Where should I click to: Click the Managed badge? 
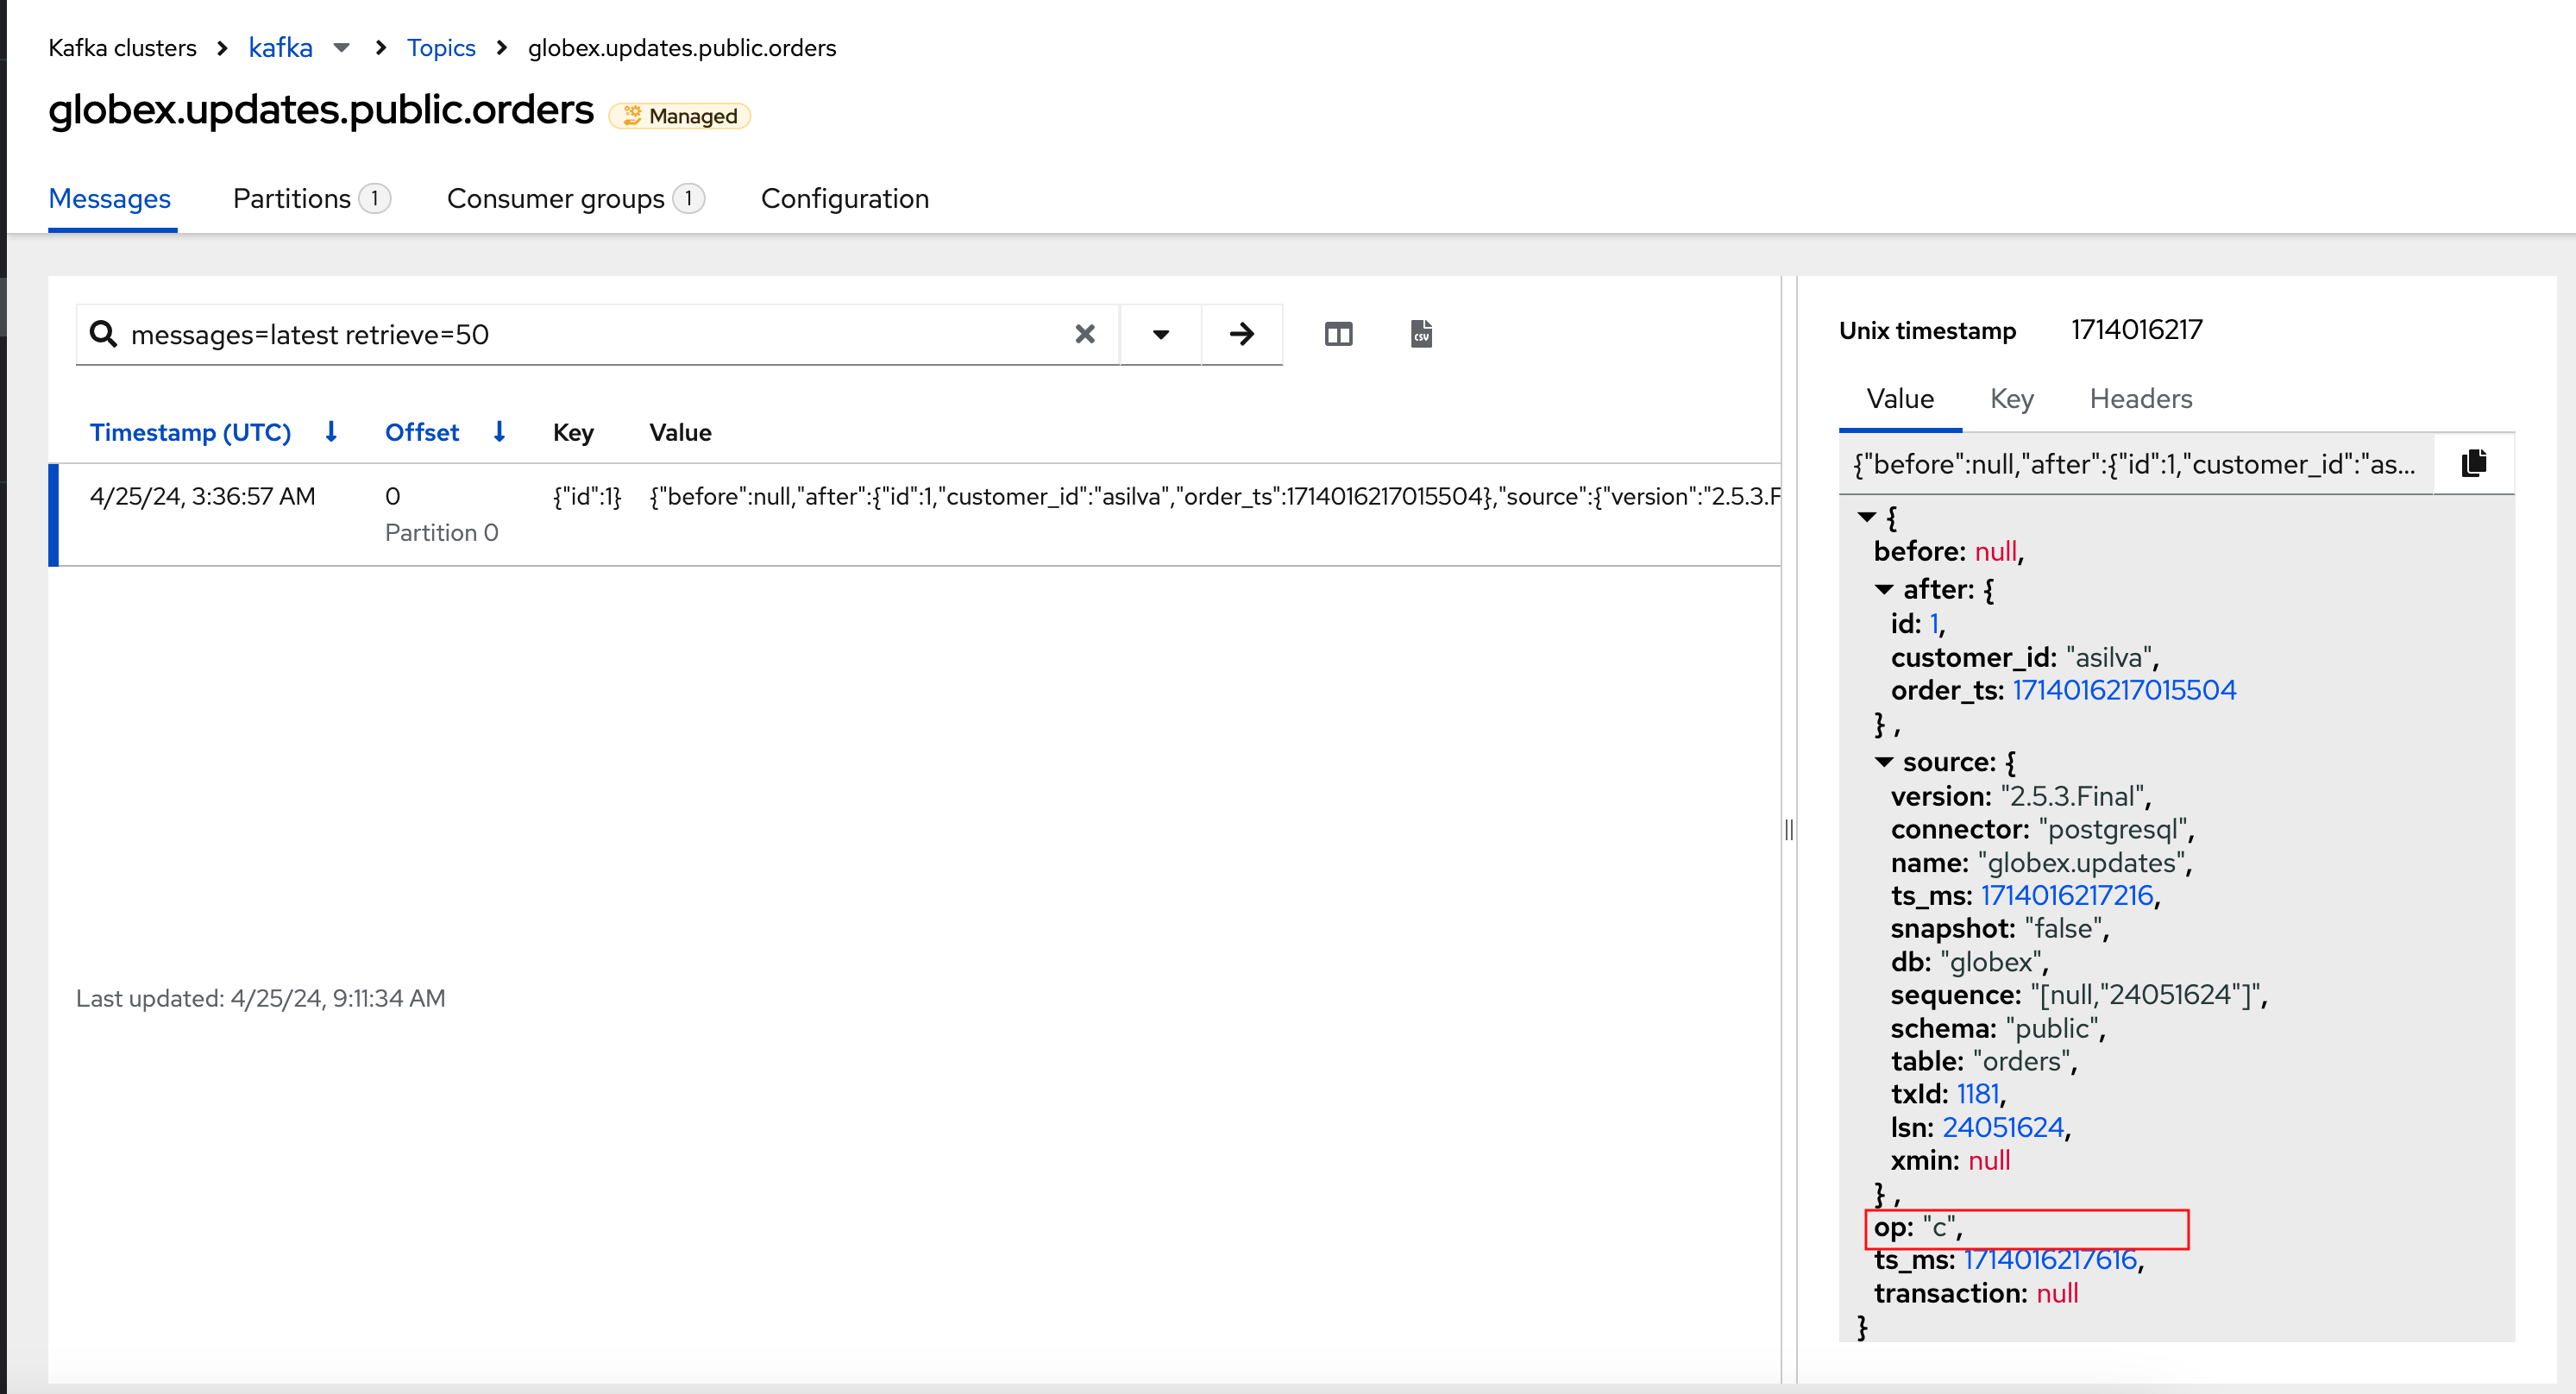(x=680, y=116)
